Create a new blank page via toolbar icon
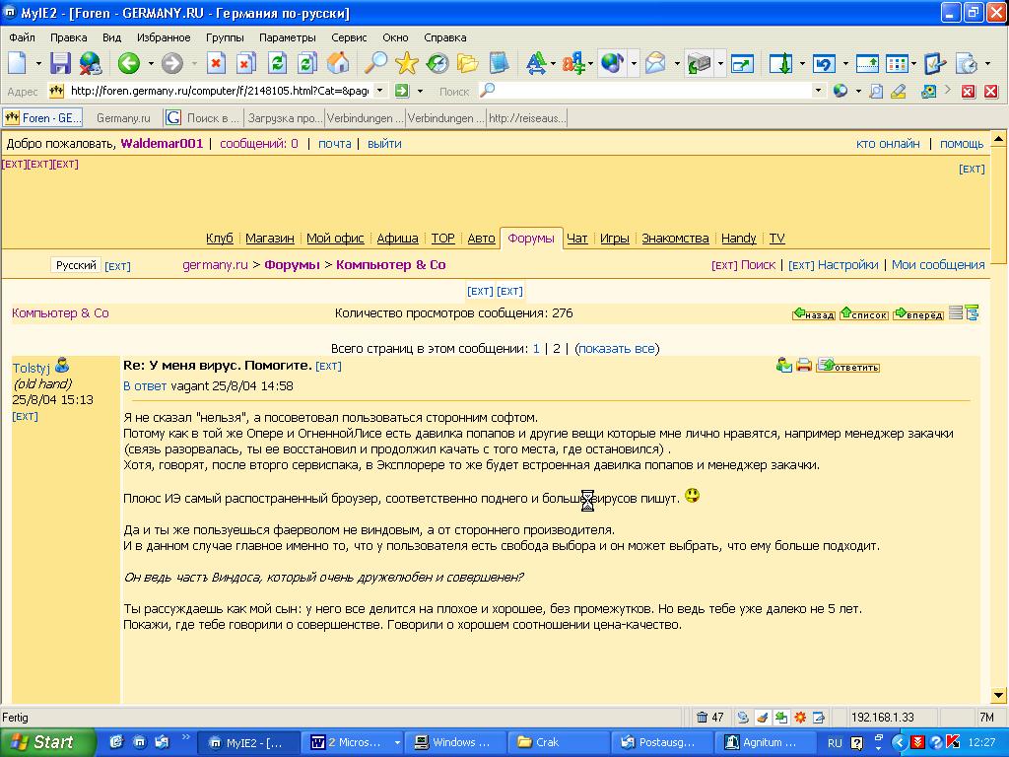This screenshot has height=757, width=1009. click(18, 63)
